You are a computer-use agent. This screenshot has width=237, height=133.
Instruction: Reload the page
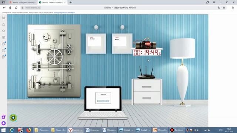coord(16,7)
